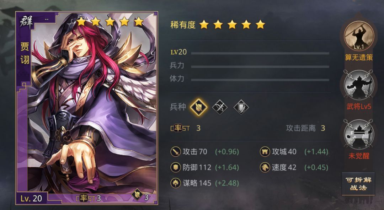Select the archer bow troop type icon
The image size is (384, 210).
(220, 107)
